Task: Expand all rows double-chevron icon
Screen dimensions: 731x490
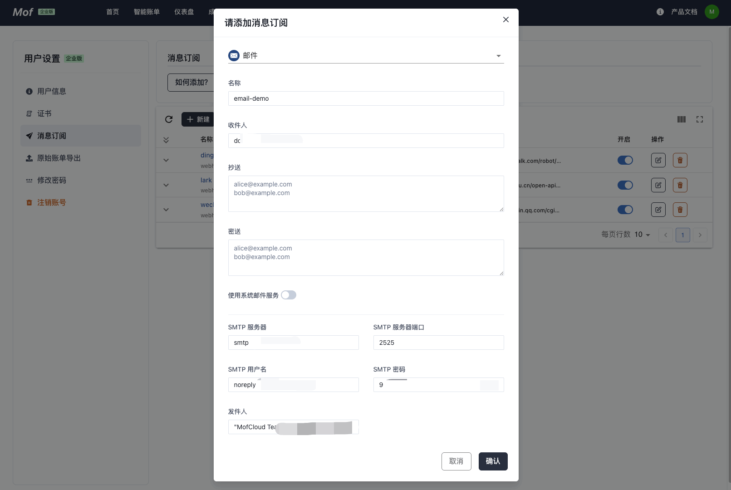Action: click(x=166, y=140)
